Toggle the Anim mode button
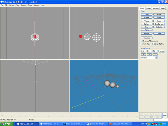Viewport: 168px width, 126px height. point(165,115)
